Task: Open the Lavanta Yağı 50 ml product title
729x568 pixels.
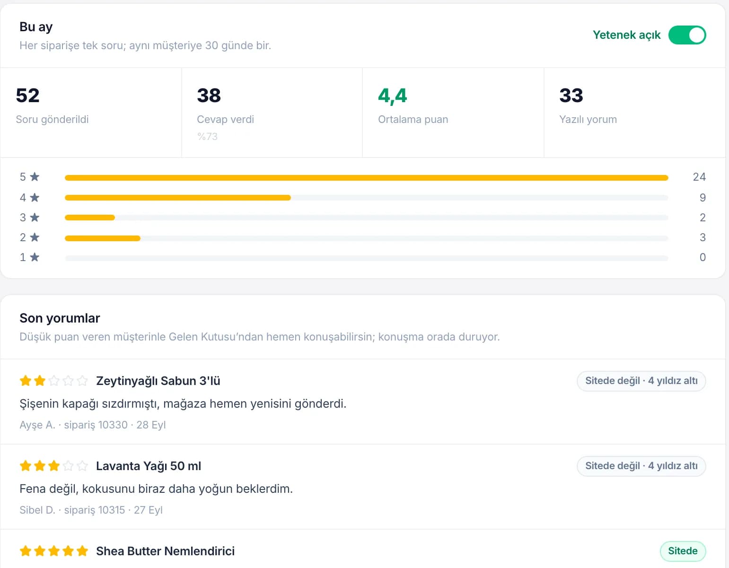Action: pos(149,466)
